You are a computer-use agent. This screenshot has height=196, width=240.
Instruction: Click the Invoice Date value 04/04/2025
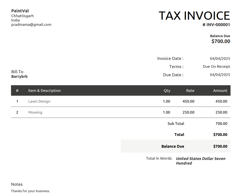tap(220, 58)
